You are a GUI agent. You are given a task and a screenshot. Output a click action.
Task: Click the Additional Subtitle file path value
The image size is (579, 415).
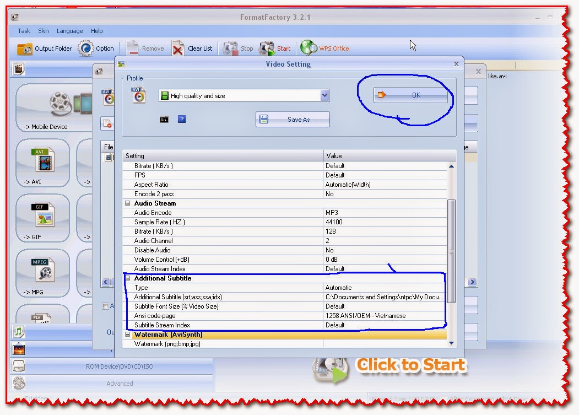pyautogui.click(x=385, y=297)
